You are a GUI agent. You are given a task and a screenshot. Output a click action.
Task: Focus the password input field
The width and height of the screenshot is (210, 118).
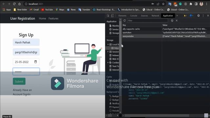coord(26,71)
